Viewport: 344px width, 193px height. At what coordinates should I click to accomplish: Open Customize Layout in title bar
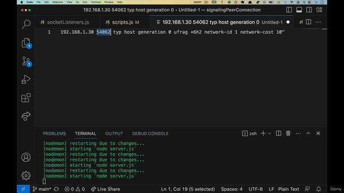click(x=319, y=10)
